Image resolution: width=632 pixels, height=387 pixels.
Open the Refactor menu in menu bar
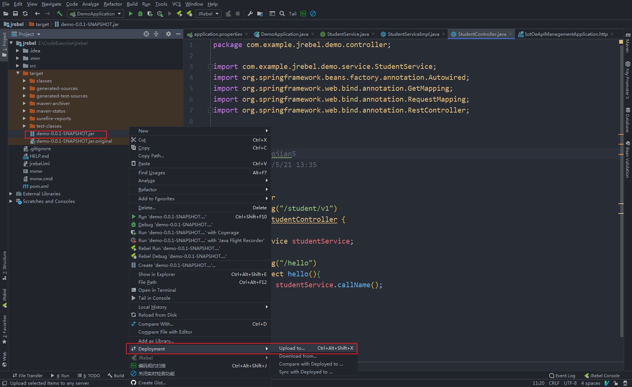[113, 4]
